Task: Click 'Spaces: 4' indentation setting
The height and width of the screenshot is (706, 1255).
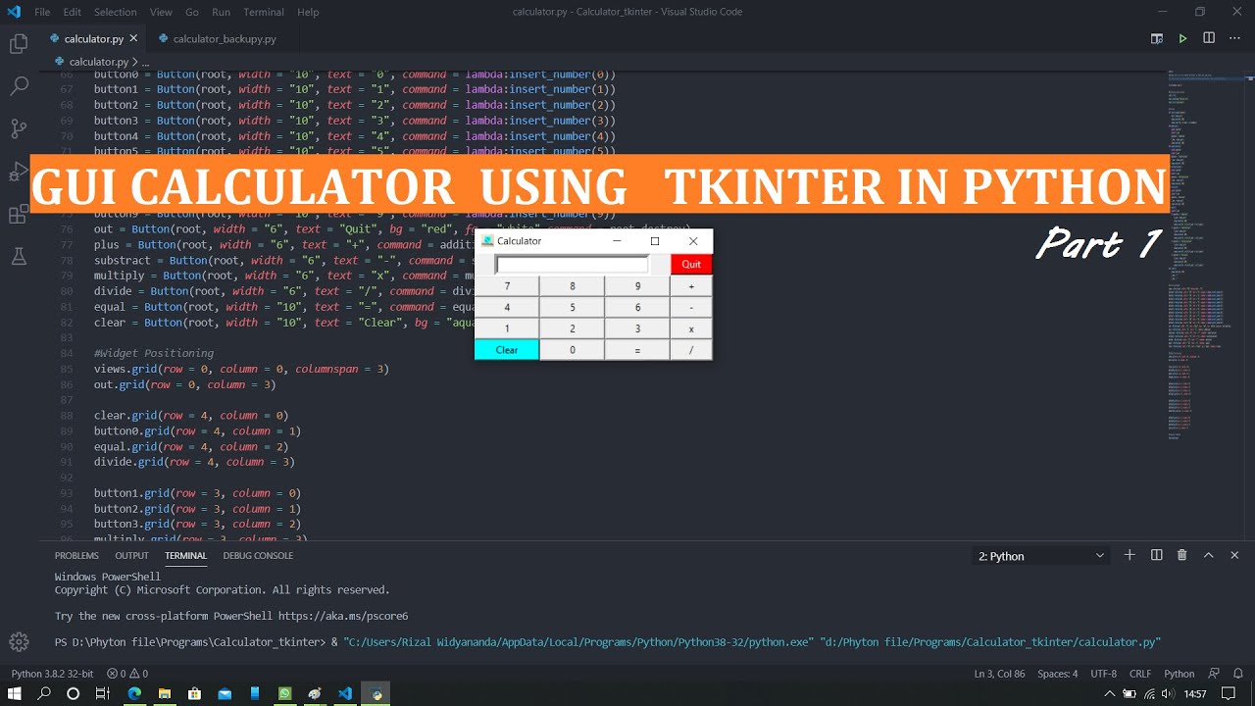Action: pos(1058,674)
